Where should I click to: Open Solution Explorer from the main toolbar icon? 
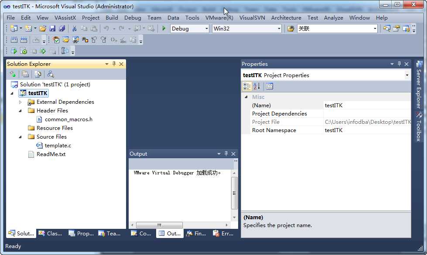coord(386,28)
